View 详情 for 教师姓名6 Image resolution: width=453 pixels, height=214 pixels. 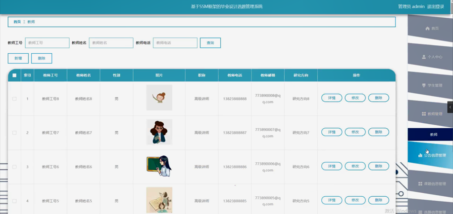point(332,166)
